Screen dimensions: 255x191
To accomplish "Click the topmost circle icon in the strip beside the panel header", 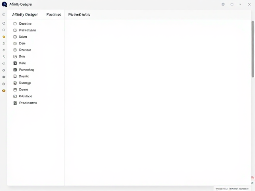I will pyautogui.click(x=4, y=15).
